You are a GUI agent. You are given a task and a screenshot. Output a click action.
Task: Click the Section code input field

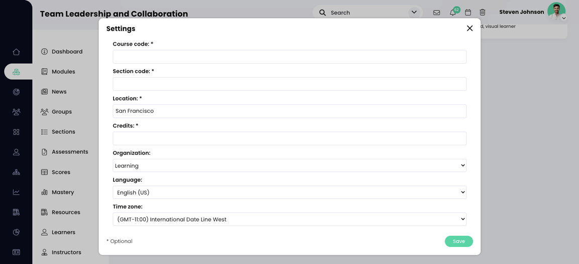tap(289, 84)
